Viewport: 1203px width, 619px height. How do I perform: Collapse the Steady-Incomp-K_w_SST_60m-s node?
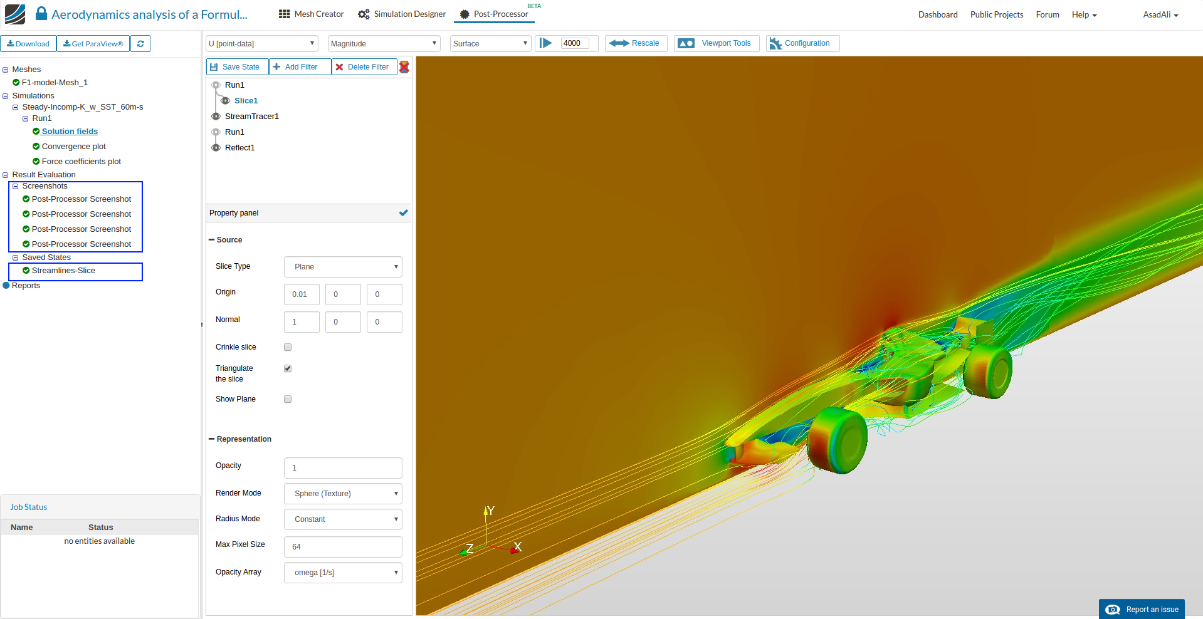[x=16, y=107]
